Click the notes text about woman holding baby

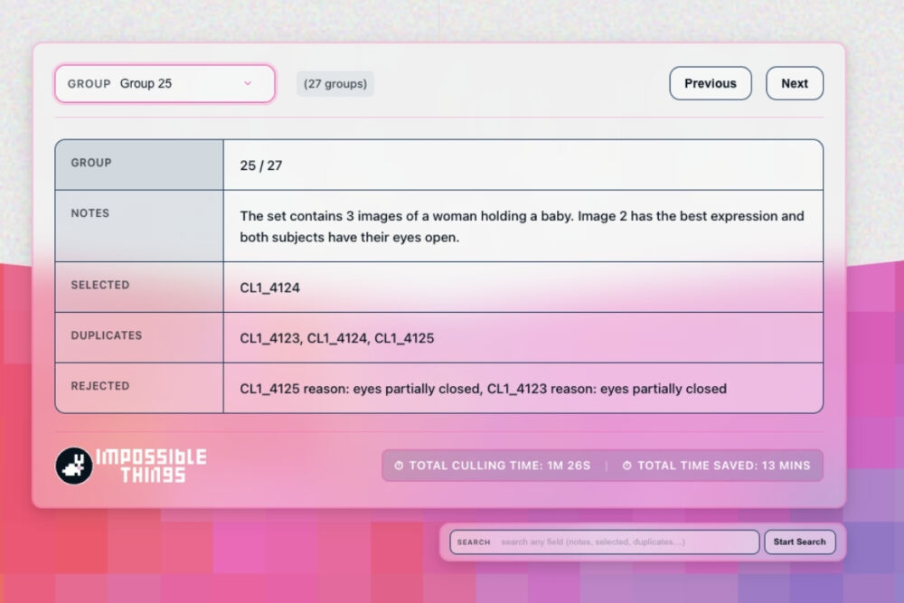(x=522, y=226)
